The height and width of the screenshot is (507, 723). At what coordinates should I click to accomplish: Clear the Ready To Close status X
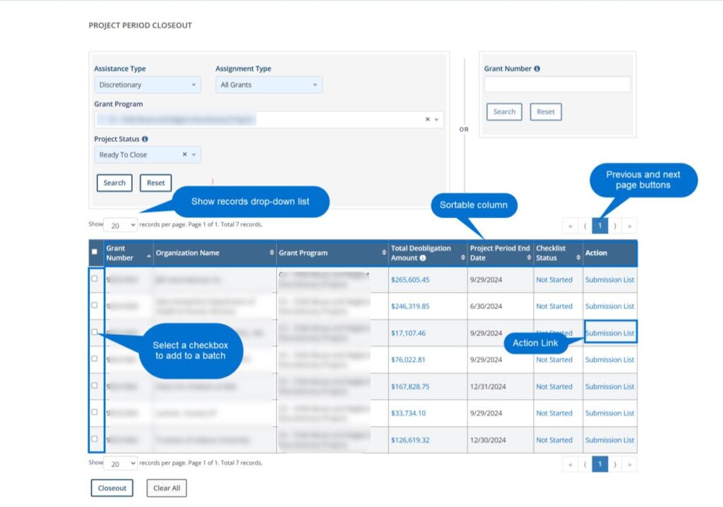[x=184, y=155]
